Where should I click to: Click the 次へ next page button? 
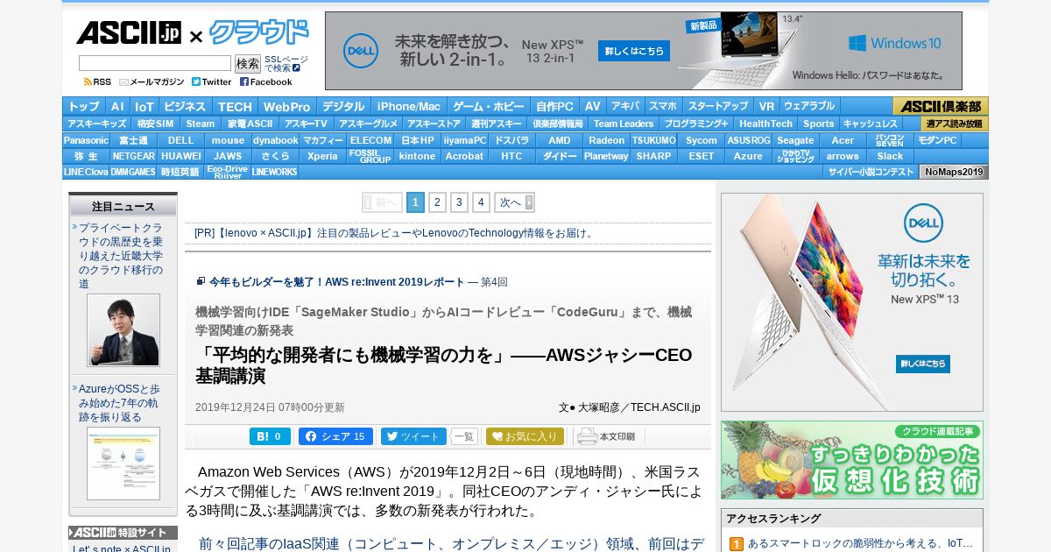514,202
